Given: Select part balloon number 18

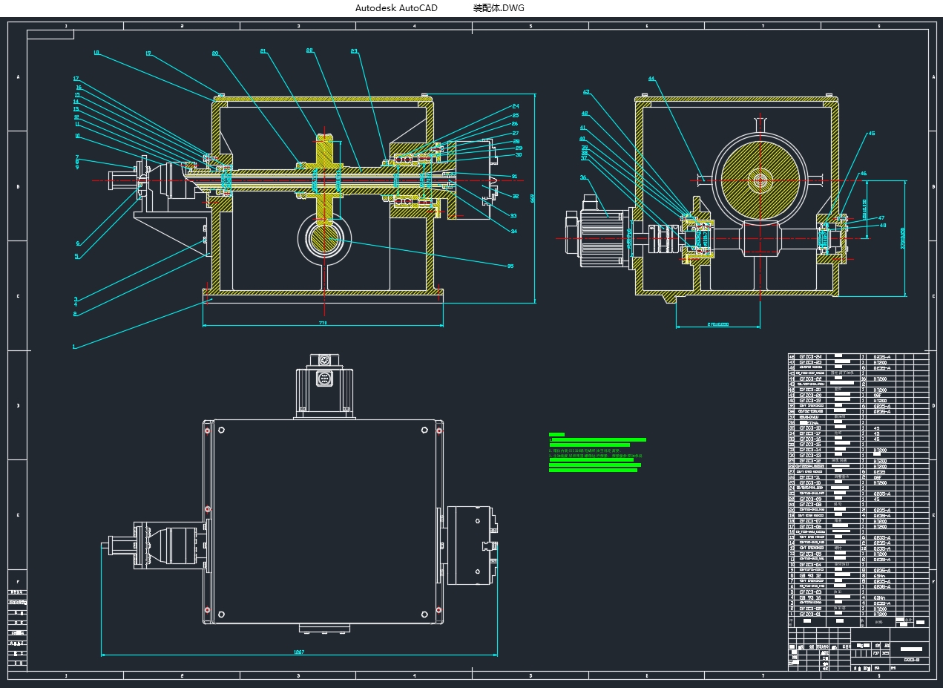Looking at the screenshot, I should [x=96, y=53].
